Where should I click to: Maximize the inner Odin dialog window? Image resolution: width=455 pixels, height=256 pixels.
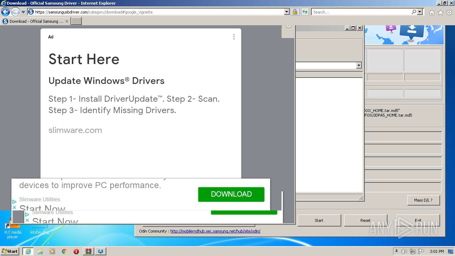pyautogui.click(x=353, y=28)
